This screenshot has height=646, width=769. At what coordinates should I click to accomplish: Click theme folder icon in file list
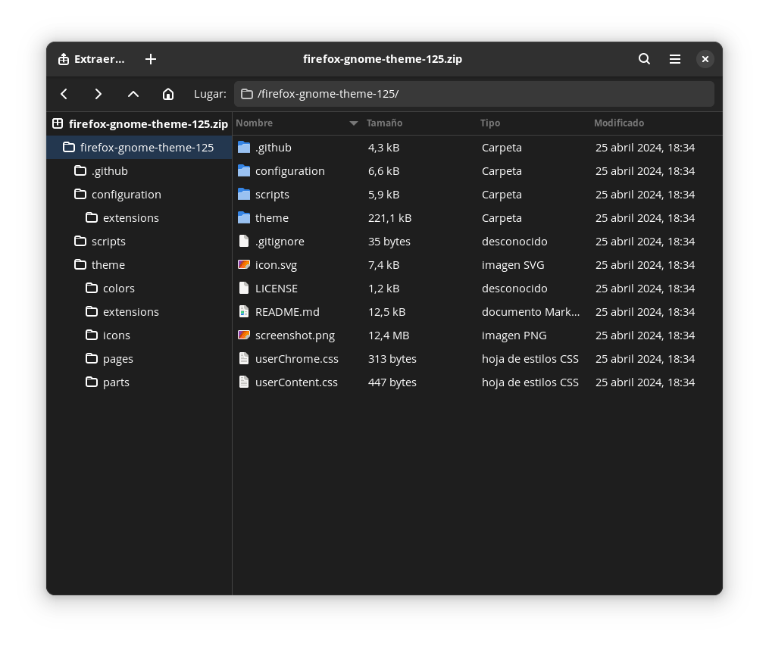click(x=244, y=218)
